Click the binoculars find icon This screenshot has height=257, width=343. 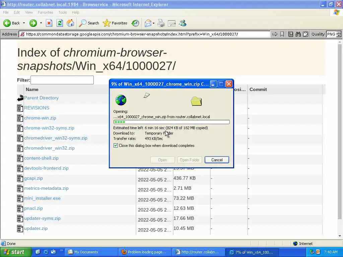[298, 34]
